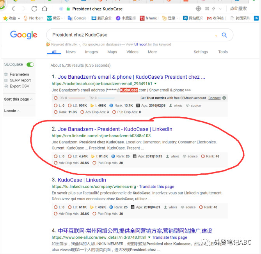
Task: Switch to the Videos tab
Action: [x=132, y=52]
